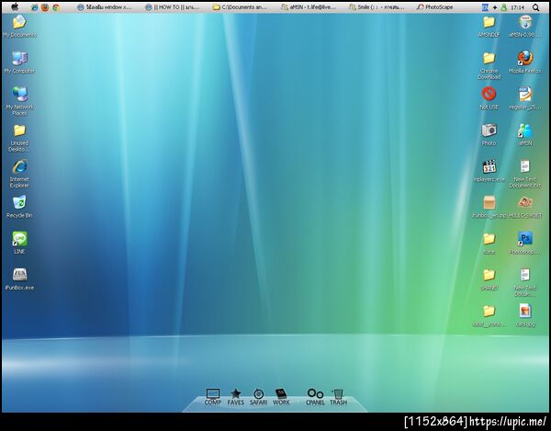Open the Apple logo menu
Viewport: 551px width, 431px height.
click(x=15, y=6)
